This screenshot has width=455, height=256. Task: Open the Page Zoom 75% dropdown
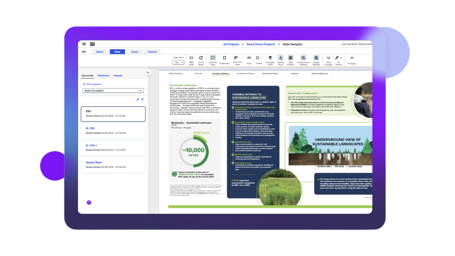[178, 62]
